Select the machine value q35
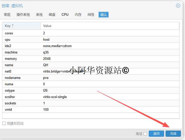 point(46,52)
